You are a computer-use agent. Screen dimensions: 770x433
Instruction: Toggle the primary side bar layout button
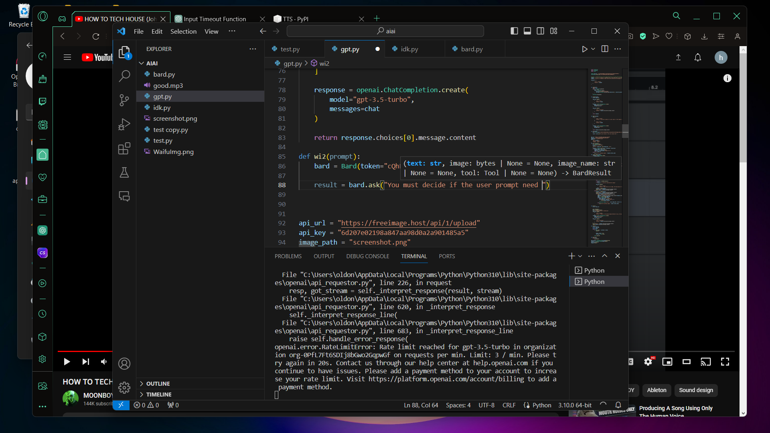tap(514, 31)
